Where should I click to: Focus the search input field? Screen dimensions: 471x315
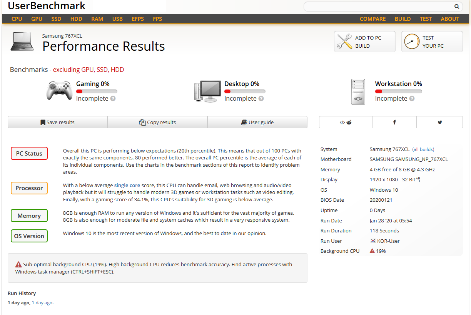379,7
